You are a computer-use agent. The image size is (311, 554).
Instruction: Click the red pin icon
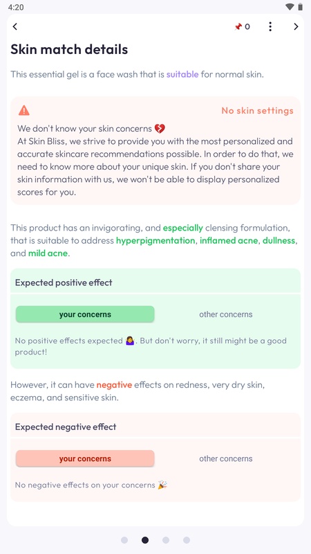tap(238, 26)
